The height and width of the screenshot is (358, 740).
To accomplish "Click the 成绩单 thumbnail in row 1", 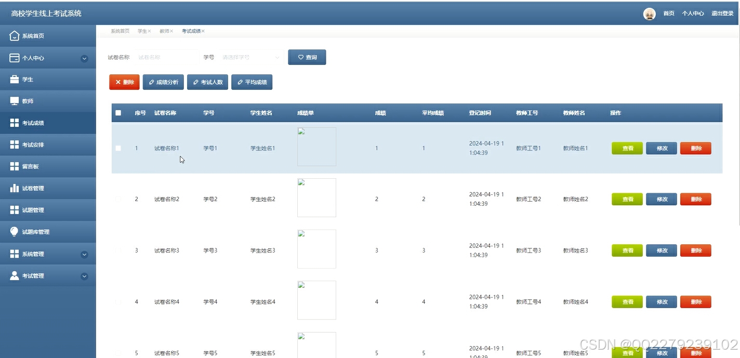I will (316, 147).
